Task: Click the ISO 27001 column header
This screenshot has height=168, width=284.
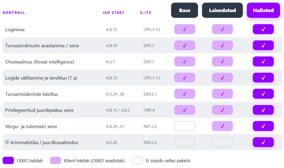Action: coord(113,13)
